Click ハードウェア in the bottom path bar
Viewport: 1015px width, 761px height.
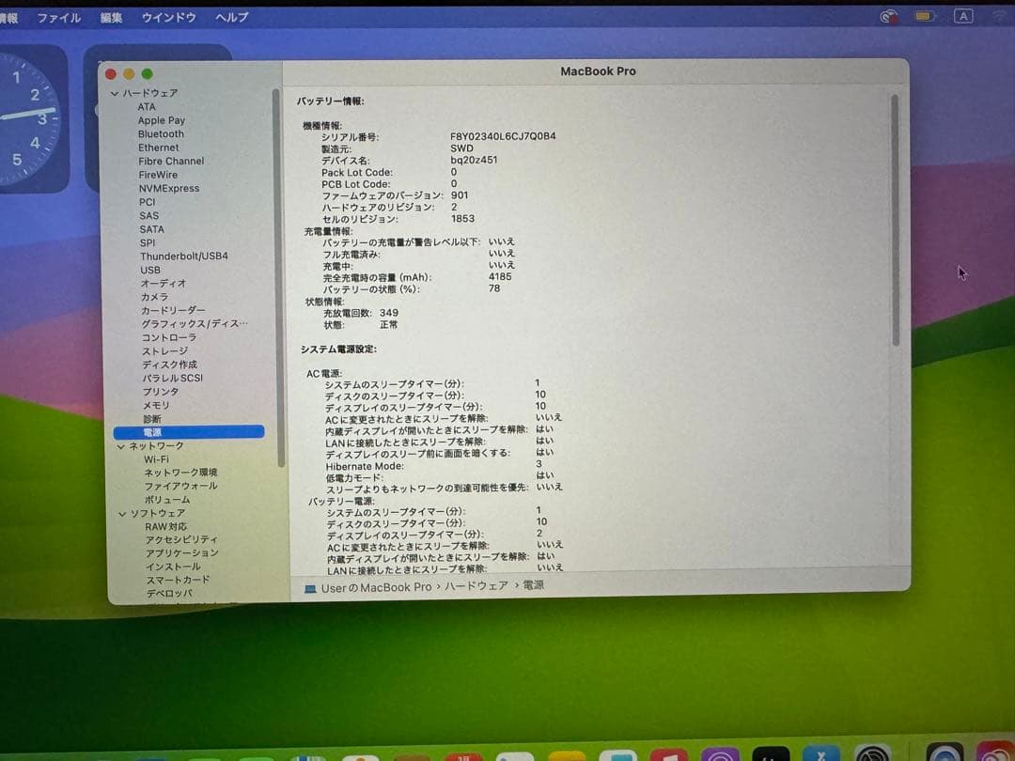point(476,586)
